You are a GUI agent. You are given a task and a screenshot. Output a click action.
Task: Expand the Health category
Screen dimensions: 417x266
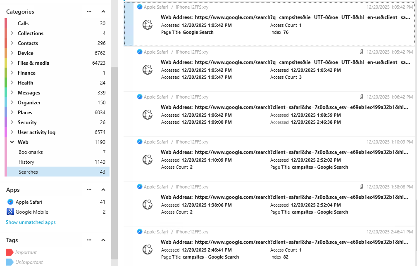pos(12,82)
